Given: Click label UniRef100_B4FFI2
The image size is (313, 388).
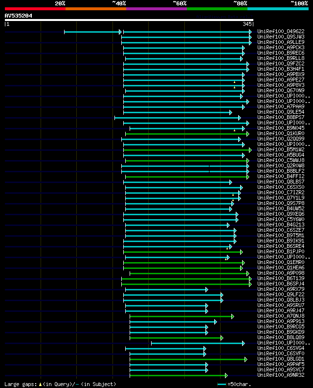Looking at the screenshot, I should pos(281,177).
